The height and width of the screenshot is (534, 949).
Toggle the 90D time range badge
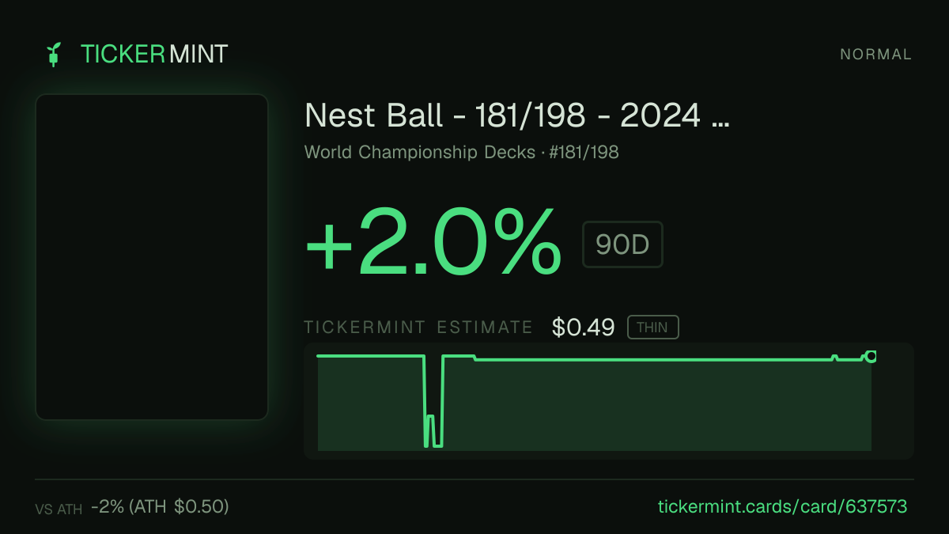(622, 244)
